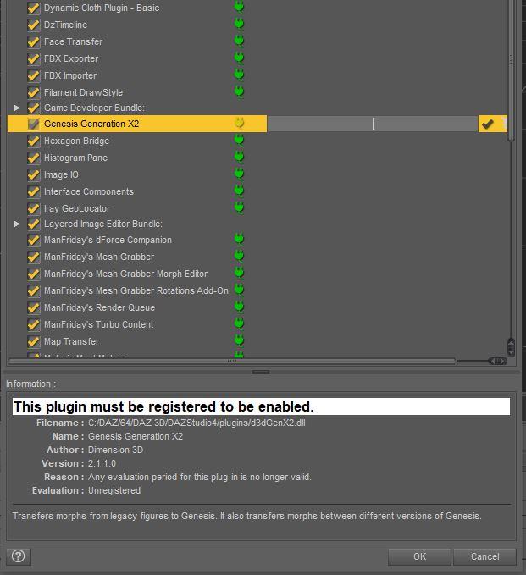Click plug icon for Mesh Grabber Morph Editor

(239, 273)
